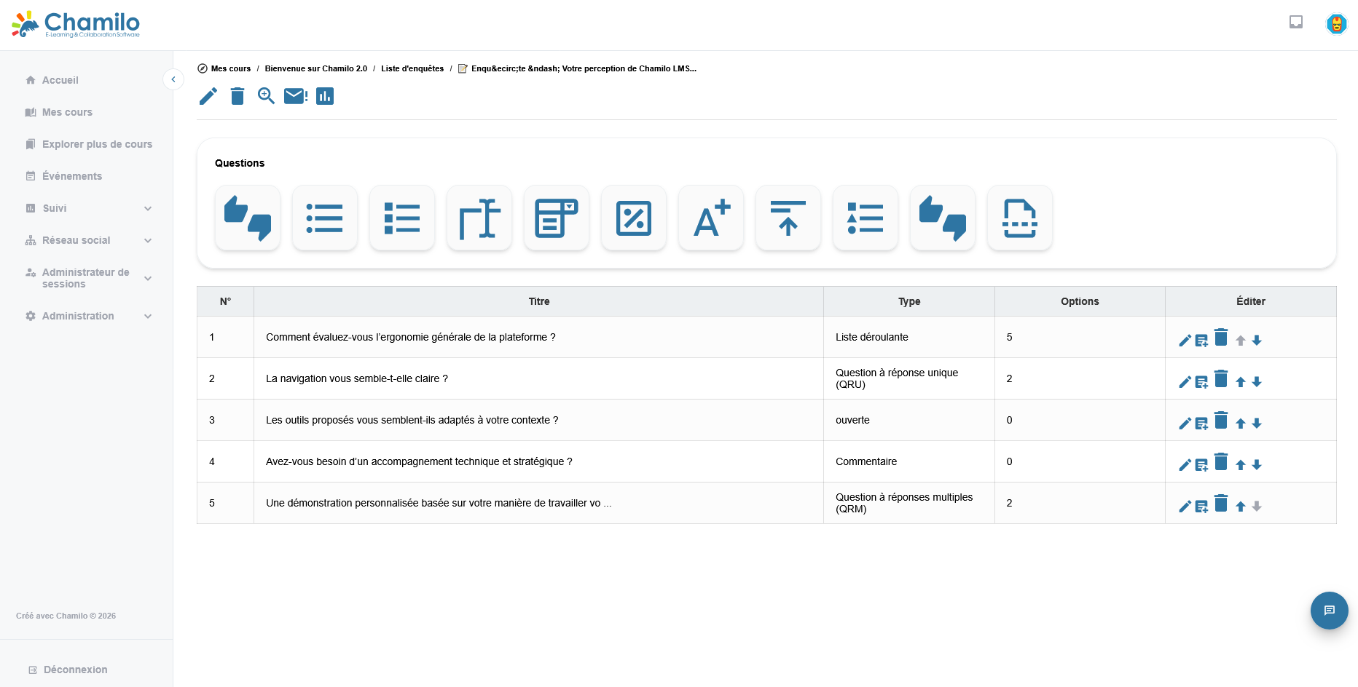Screen dimensions: 1358x687
Task: Open the floating chat bubble
Action: (x=1329, y=611)
